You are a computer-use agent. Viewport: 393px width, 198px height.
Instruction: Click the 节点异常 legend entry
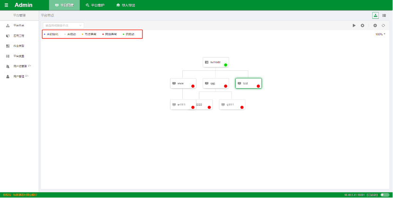89,34
